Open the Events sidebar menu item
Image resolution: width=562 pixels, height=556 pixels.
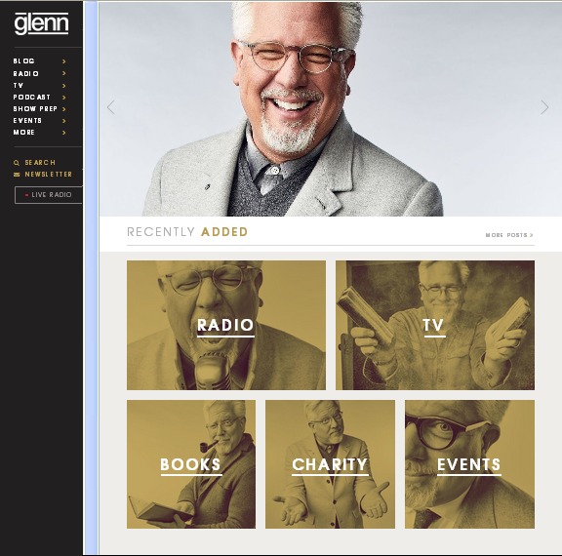coord(27,121)
